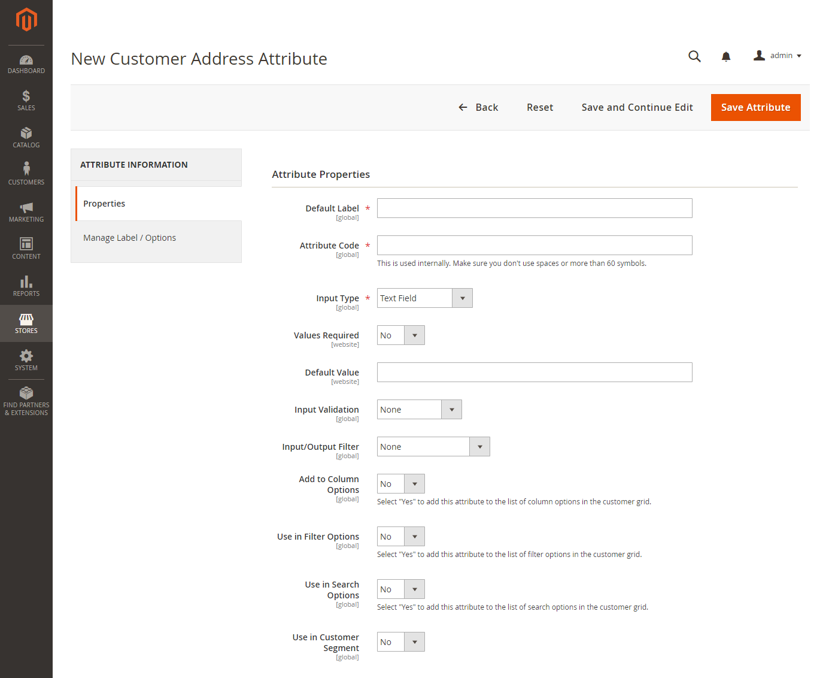The width and height of the screenshot is (826, 678).
Task: Focus the Default Label input field
Action: click(535, 208)
